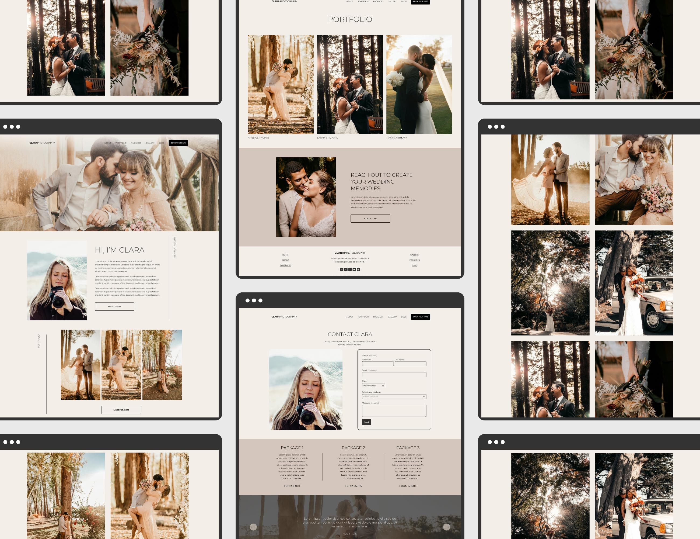Click the 'SARAH & RICHARD' caption
Screen dimensions: 700x539
tap(328, 138)
